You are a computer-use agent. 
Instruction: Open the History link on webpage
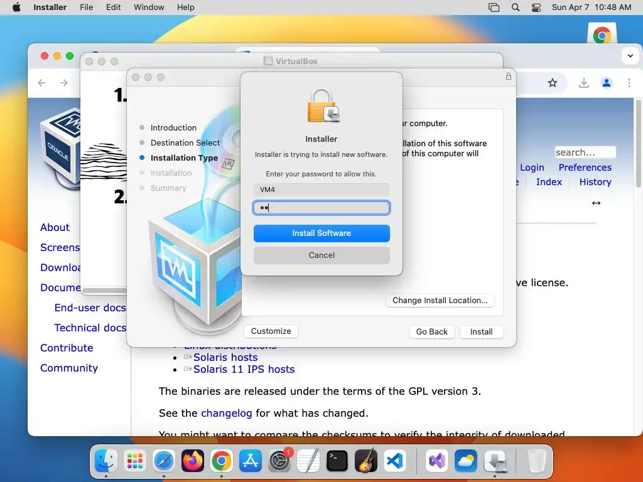[x=595, y=181]
